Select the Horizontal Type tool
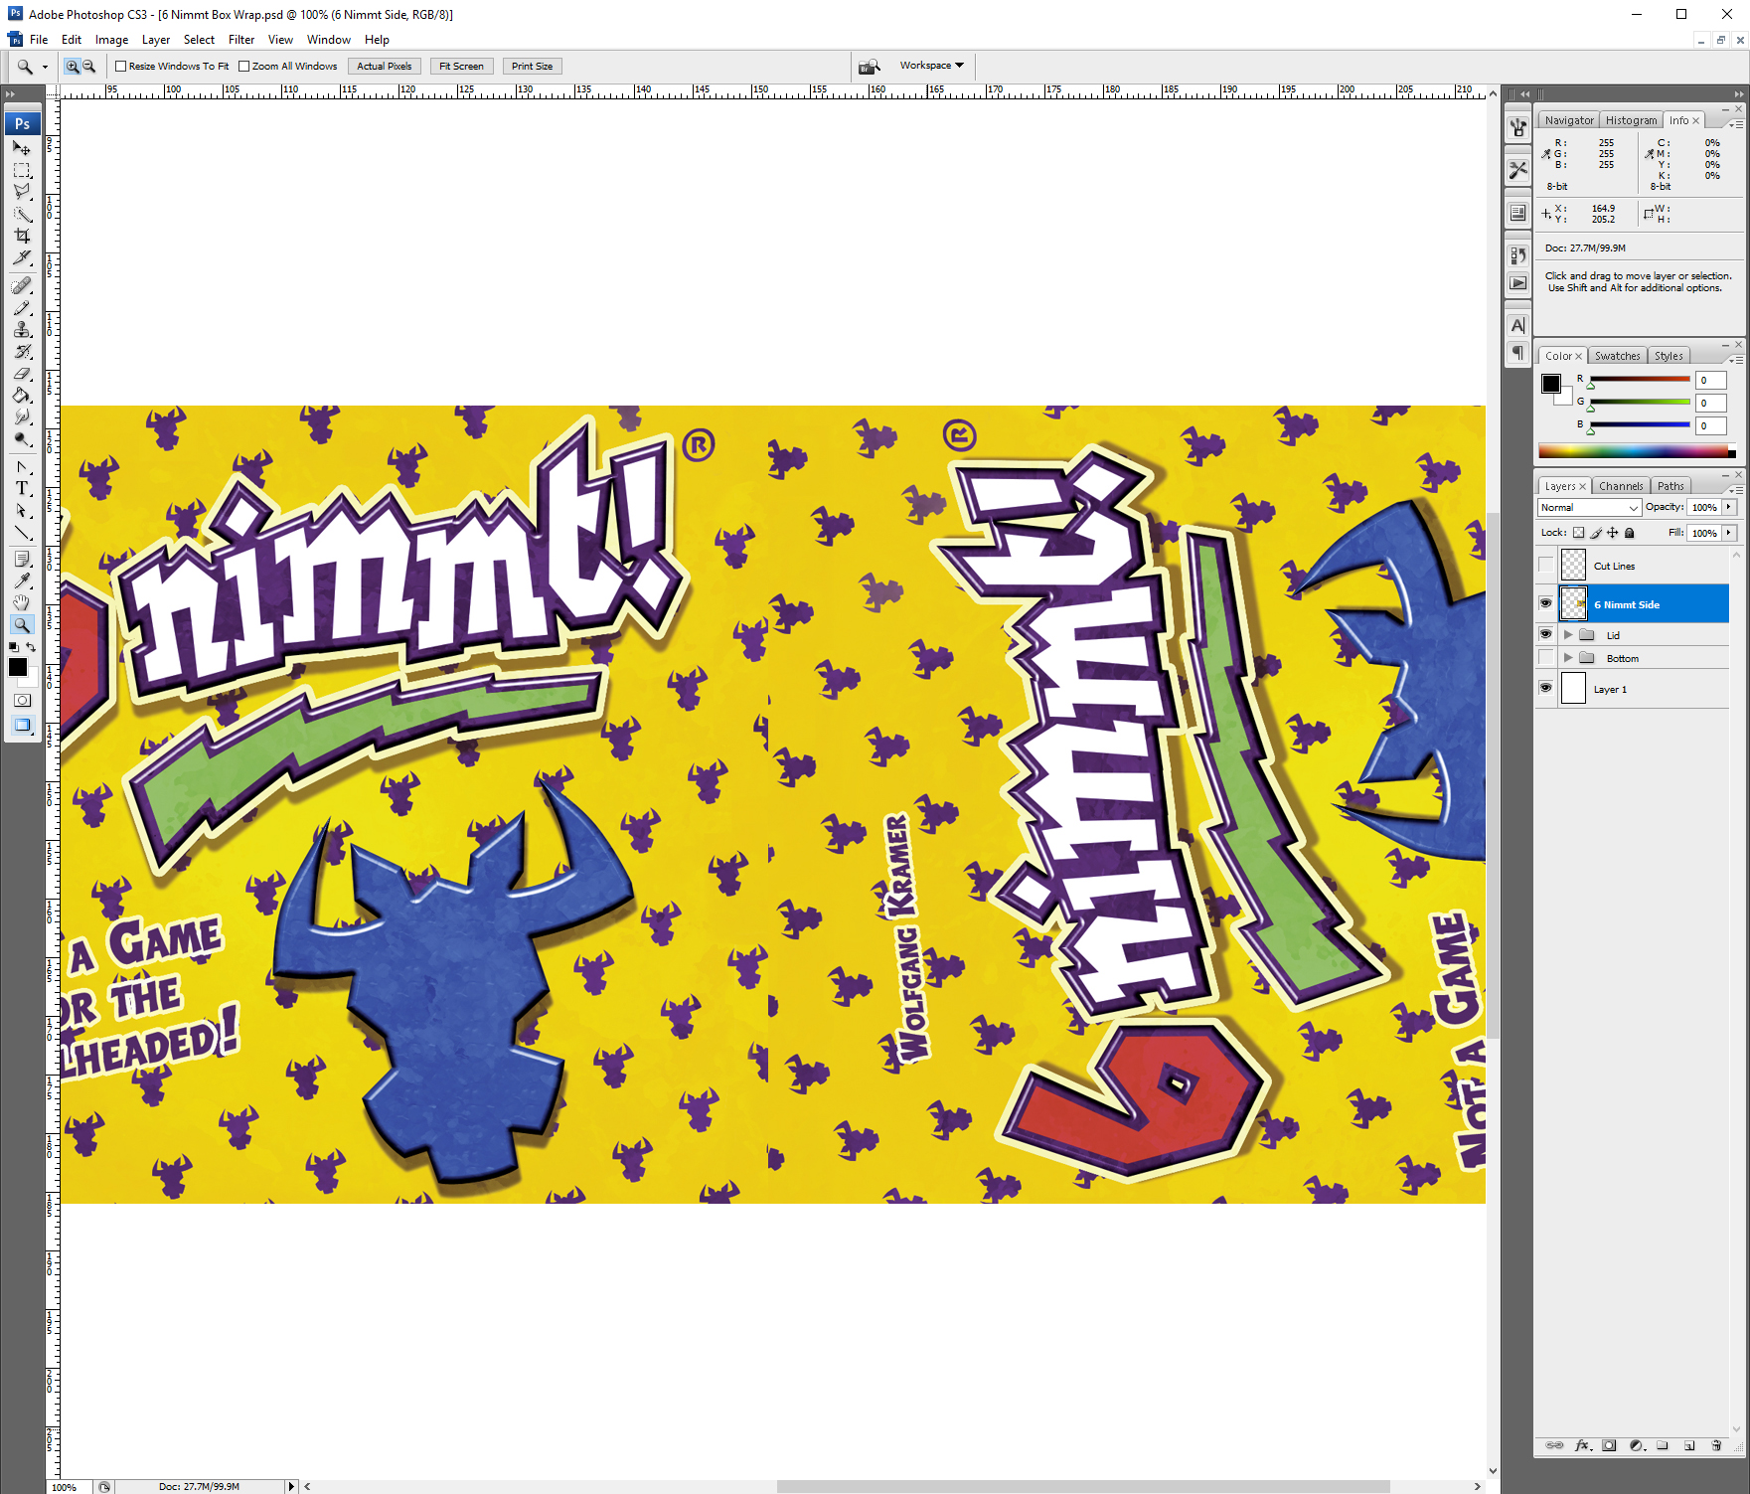Viewport: 1750px width, 1494px height. pos(22,488)
